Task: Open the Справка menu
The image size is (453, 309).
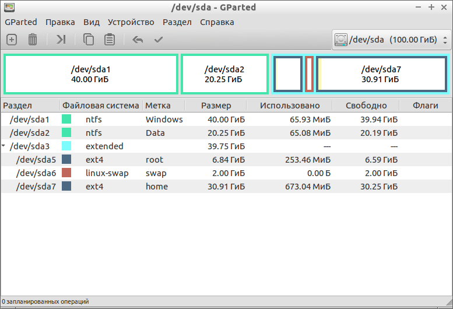Action: coord(217,22)
